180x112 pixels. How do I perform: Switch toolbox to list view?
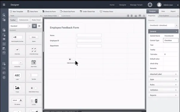click(39, 26)
